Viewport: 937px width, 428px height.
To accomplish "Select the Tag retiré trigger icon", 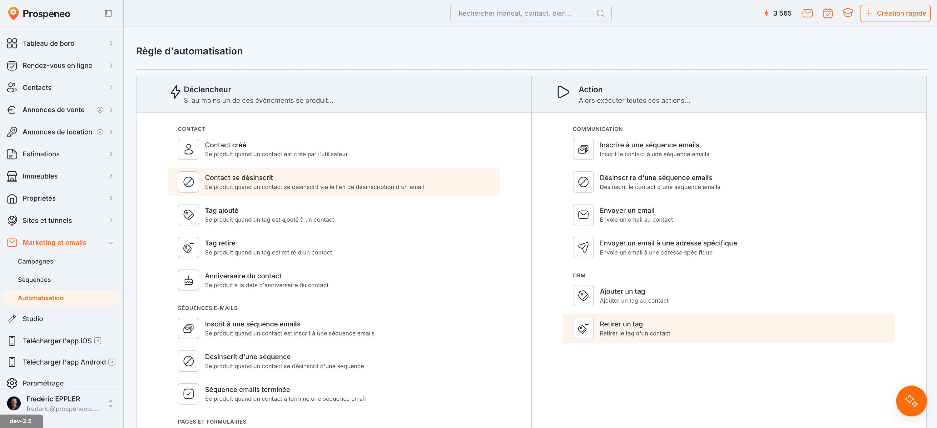I will click(x=188, y=248).
